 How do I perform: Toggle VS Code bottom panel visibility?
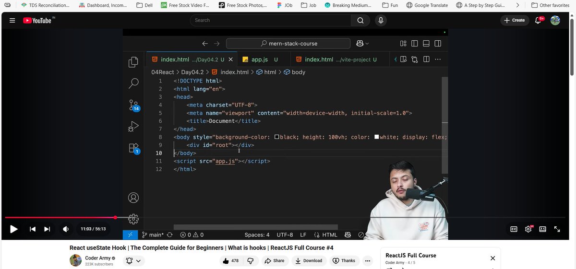click(x=426, y=43)
